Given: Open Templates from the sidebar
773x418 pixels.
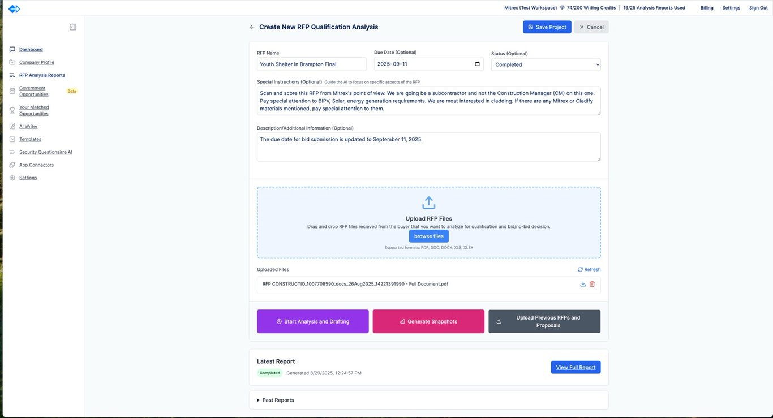Looking at the screenshot, I should (30, 139).
